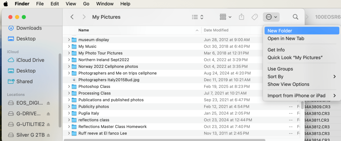Choose Show View Options
The width and height of the screenshot is (341, 141).
(x=288, y=84)
